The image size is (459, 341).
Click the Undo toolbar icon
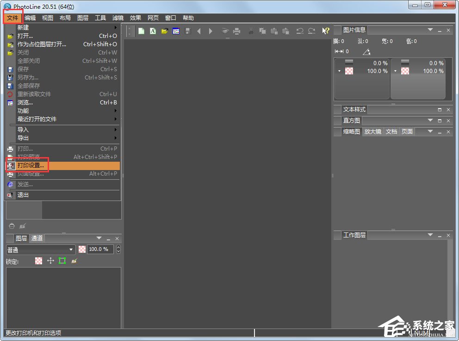[x=299, y=30]
